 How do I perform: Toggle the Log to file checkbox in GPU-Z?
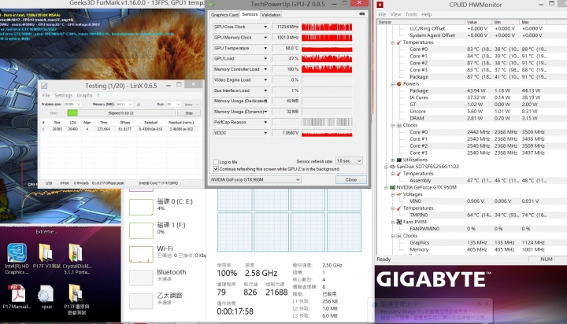tap(216, 162)
